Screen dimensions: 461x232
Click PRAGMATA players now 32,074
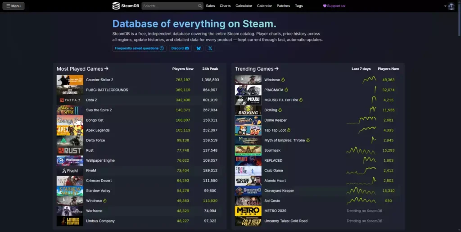[x=389, y=90]
